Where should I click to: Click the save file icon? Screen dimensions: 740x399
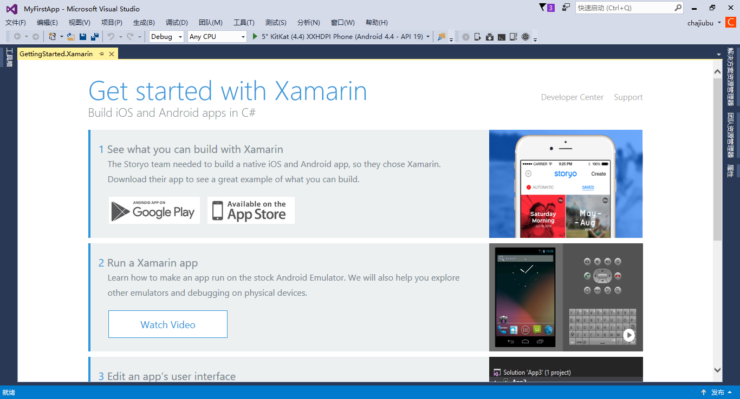(x=83, y=37)
